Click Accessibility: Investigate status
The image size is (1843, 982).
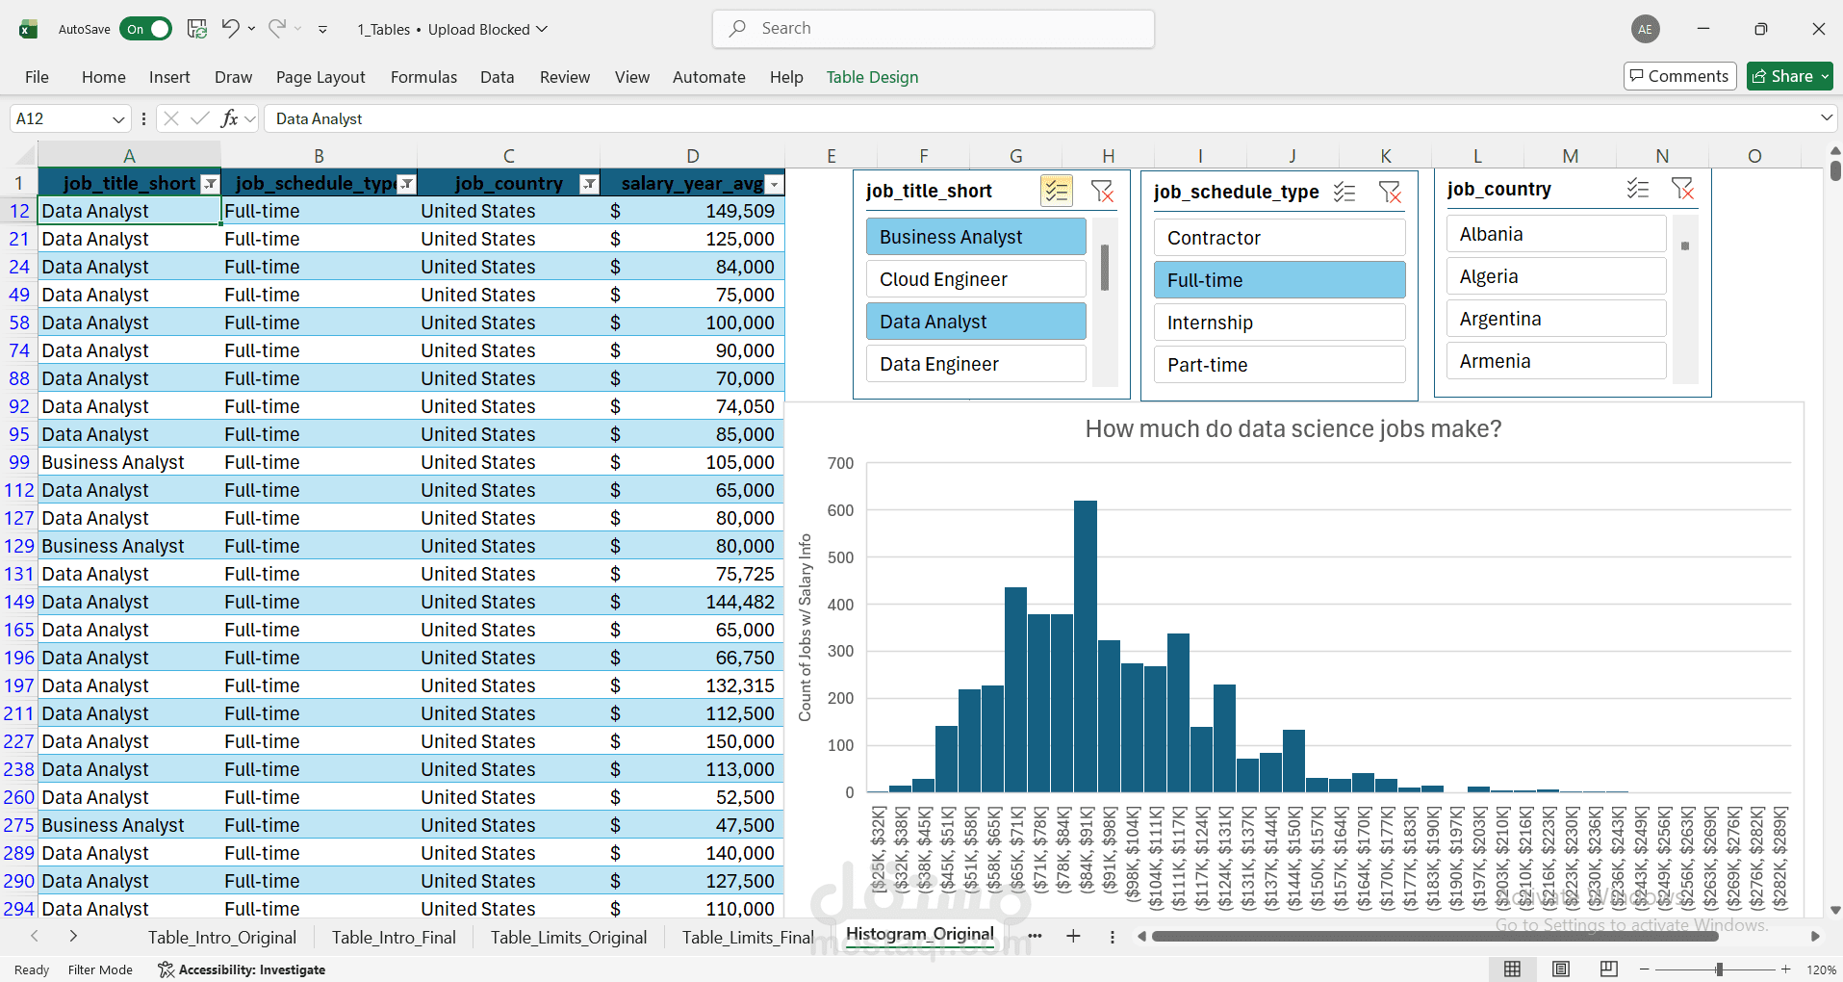242,969
